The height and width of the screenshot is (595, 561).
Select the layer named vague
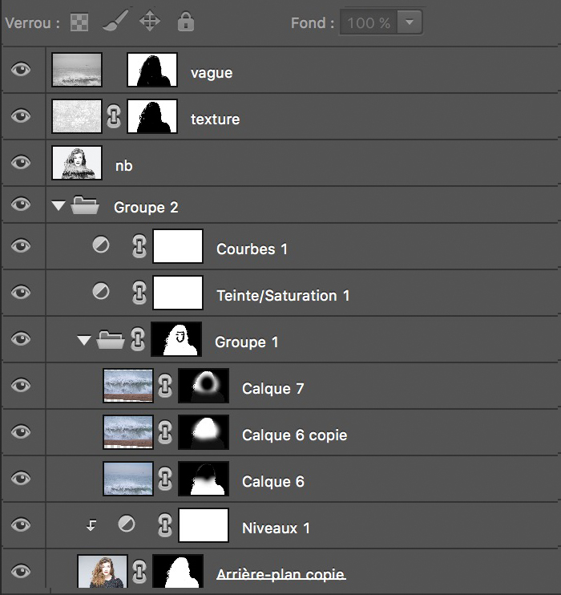[x=212, y=73]
